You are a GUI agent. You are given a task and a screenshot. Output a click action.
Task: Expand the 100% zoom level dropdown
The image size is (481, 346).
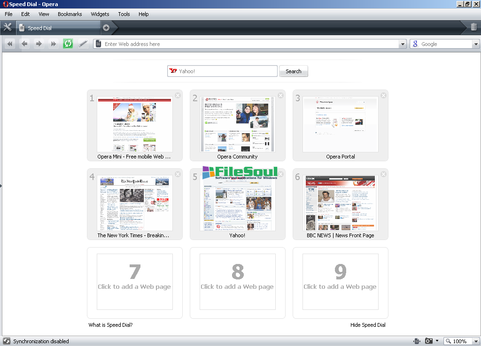pyautogui.click(x=475, y=341)
